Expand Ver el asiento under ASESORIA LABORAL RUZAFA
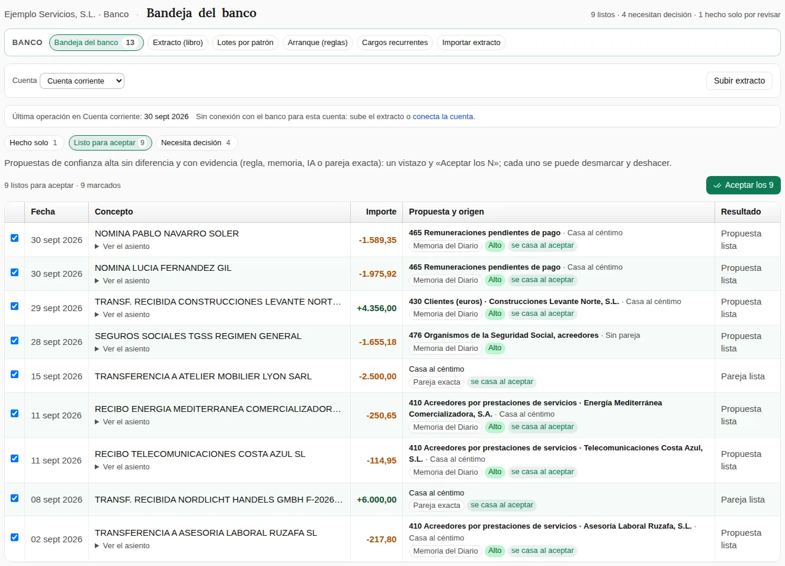Image resolution: width=785 pixels, height=566 pixels. point(122,546)
